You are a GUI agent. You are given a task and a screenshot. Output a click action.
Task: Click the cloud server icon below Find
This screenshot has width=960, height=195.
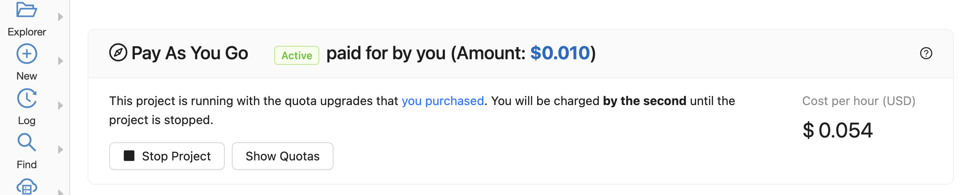tap(27, 187)
